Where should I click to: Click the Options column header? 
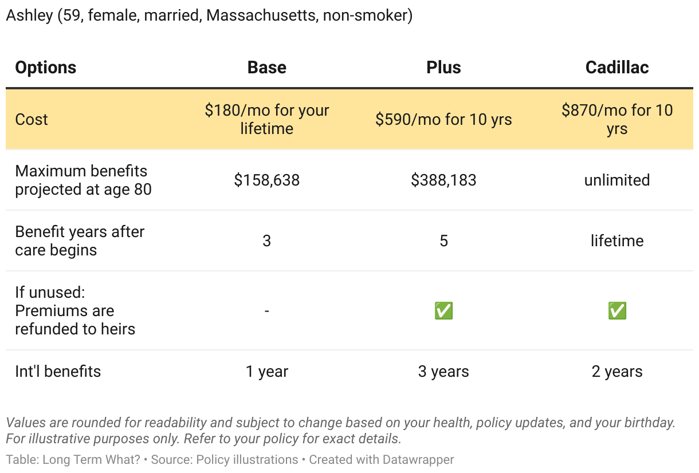46,68
